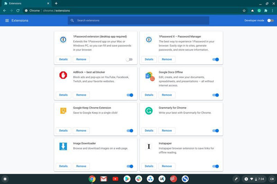The image size is (277, 184).
Task: Disable Google Docs Offline toggle
Action: pyautogui.click(x=216, y=95)
